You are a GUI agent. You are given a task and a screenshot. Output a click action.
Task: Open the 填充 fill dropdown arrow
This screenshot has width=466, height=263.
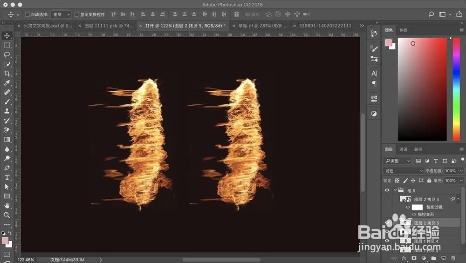461,181
